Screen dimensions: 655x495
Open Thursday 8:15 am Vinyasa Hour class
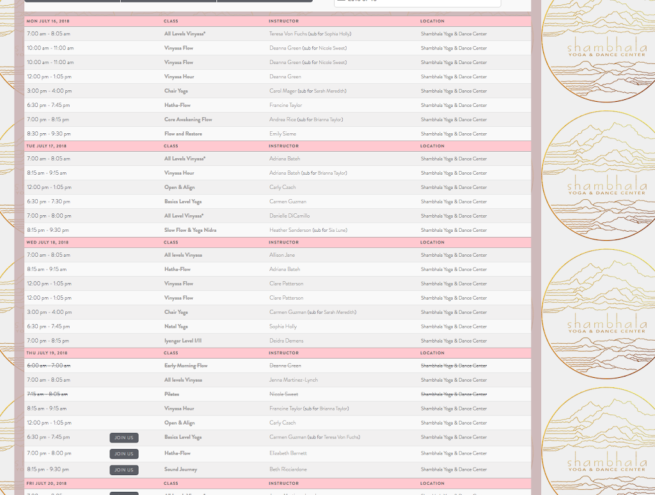tap(179, 409)
